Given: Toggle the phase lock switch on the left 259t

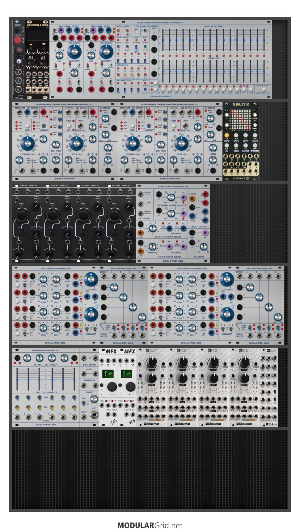Looking at the screenshot, I should coord(61,112).
